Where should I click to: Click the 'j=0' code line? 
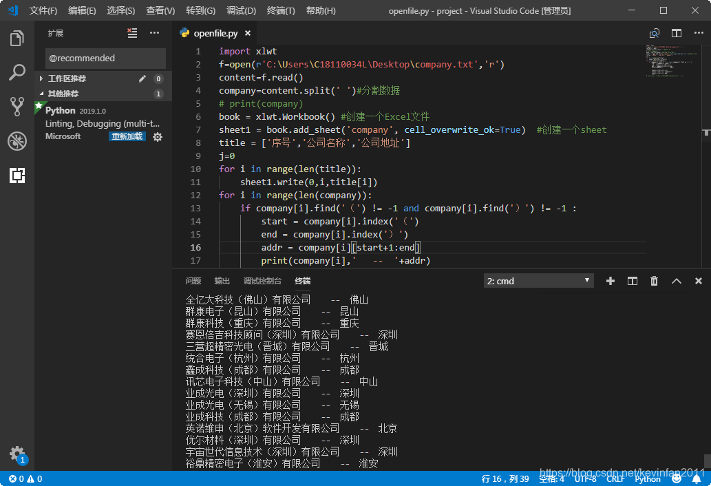tap(226, 156)
